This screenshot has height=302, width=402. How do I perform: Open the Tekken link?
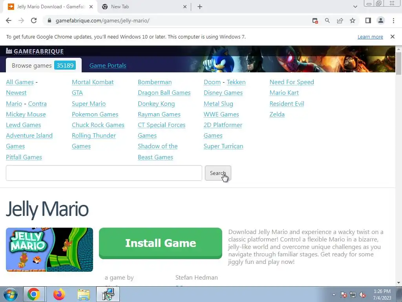[236, 82]
